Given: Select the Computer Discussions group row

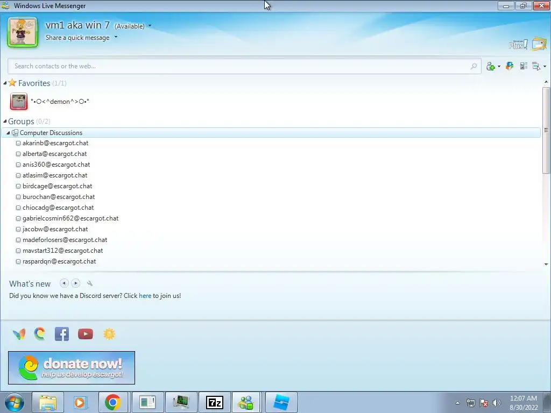Looking at the screenshot, I should coord(271,133).
